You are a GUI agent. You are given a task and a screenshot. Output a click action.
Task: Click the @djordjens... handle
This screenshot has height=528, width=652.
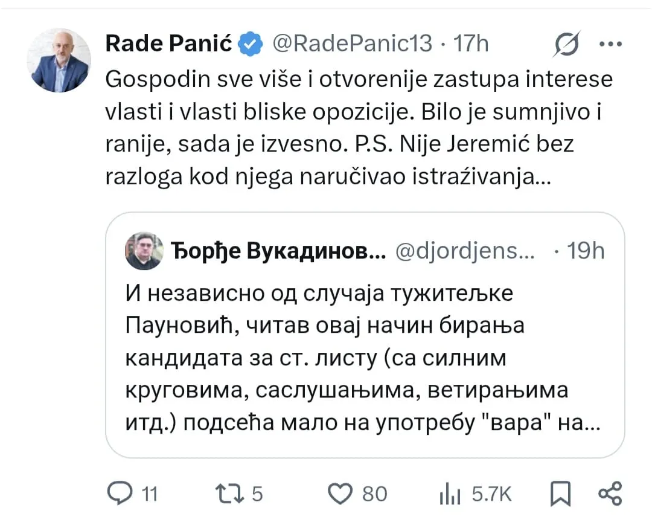tap(465, 251)
